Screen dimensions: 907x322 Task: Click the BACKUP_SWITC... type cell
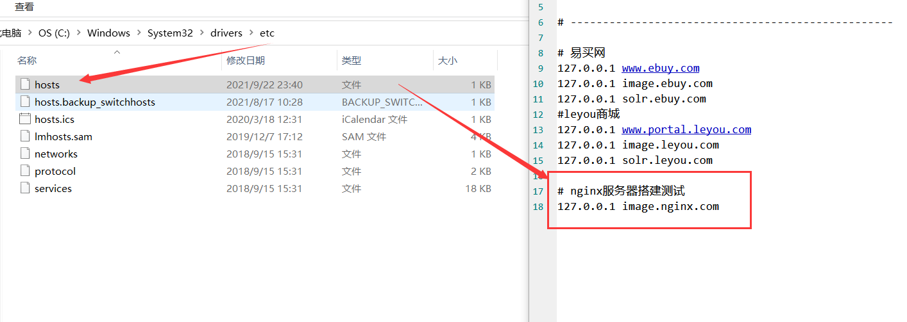click(382, 102)
